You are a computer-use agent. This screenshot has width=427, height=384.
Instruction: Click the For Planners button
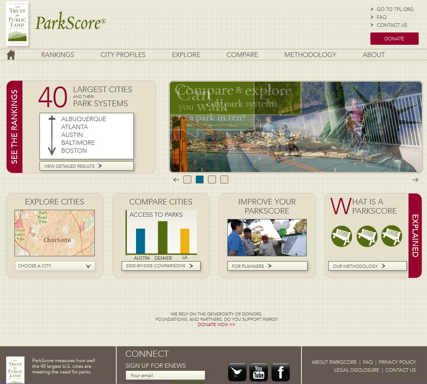click(267, 266)
